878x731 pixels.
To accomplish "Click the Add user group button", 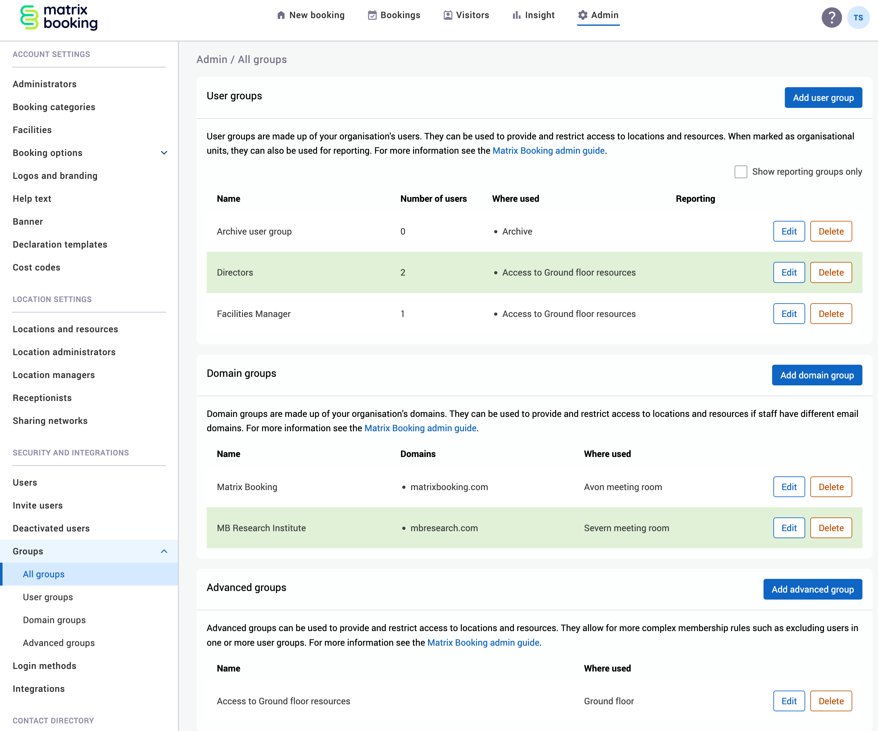I will click(823, 97).
